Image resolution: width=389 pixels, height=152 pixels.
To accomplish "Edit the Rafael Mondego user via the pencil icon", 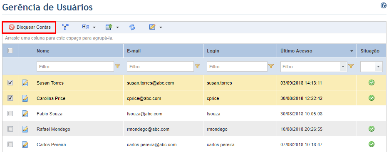I will (x=25, y=129).
